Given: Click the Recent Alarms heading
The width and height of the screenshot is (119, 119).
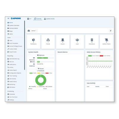Looking at the screenshot, I should 62,52.
